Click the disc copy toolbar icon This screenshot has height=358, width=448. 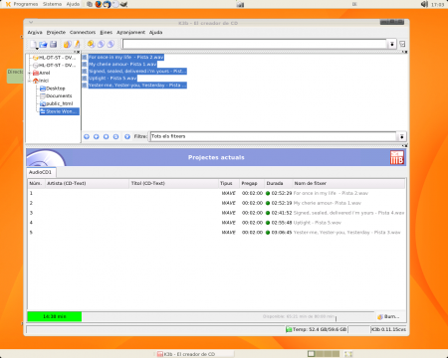[x=68, y=44]
